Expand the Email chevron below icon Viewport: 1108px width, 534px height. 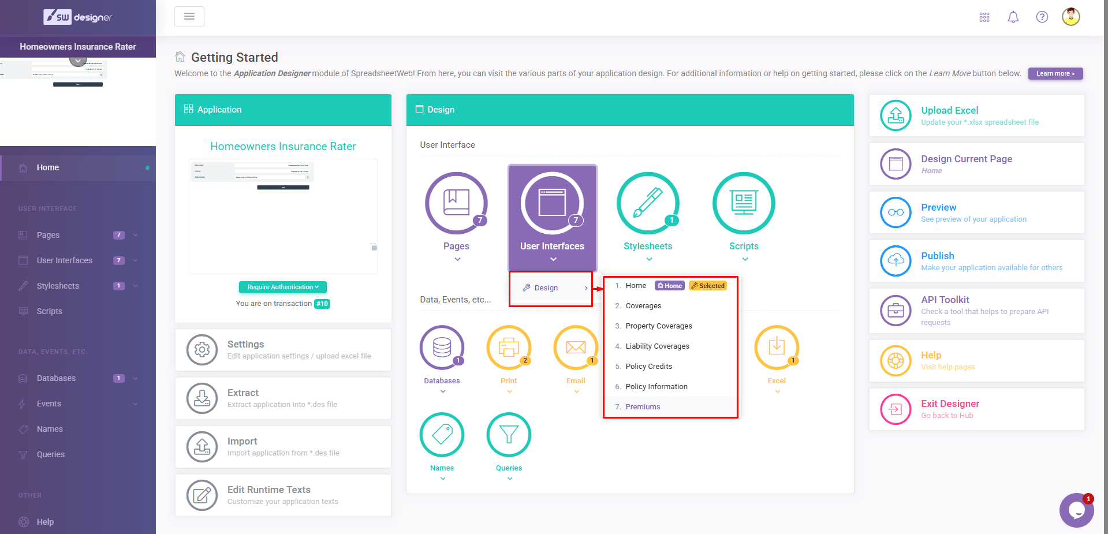[x=576, y=392]
